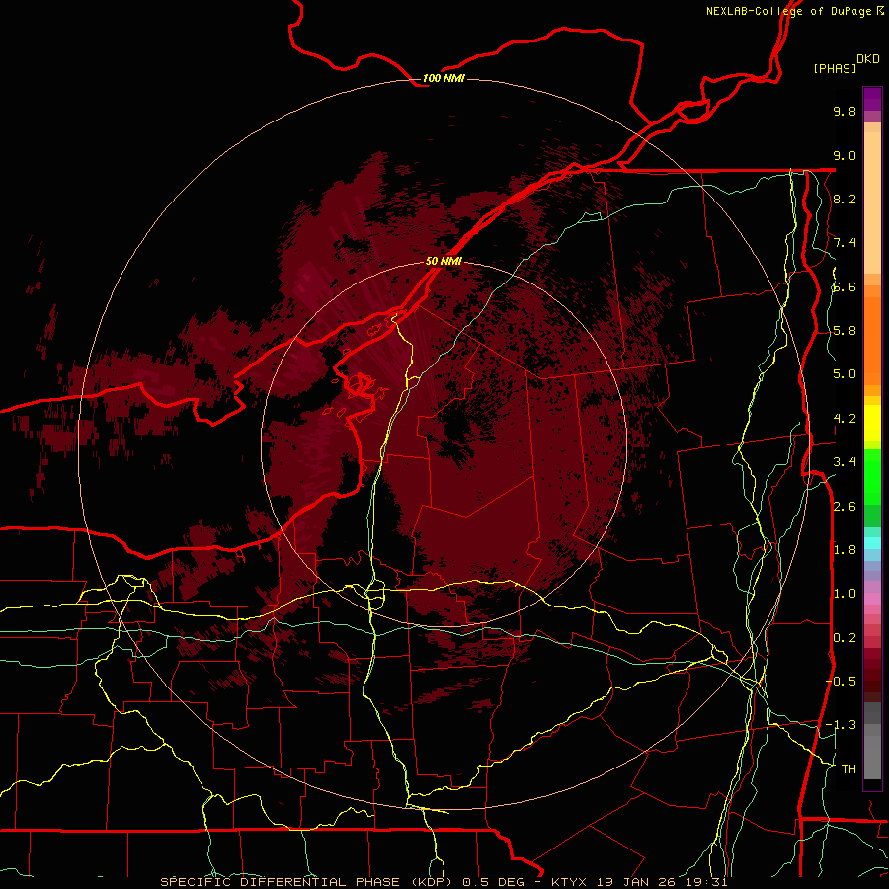The width and height of the screenshot is (889, 889).
Task: Click the yellow segment of the color bar
Action: (x=872, y=423)
